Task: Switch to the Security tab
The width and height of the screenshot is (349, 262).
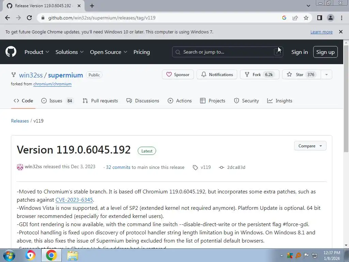Action: click(246, 101)
